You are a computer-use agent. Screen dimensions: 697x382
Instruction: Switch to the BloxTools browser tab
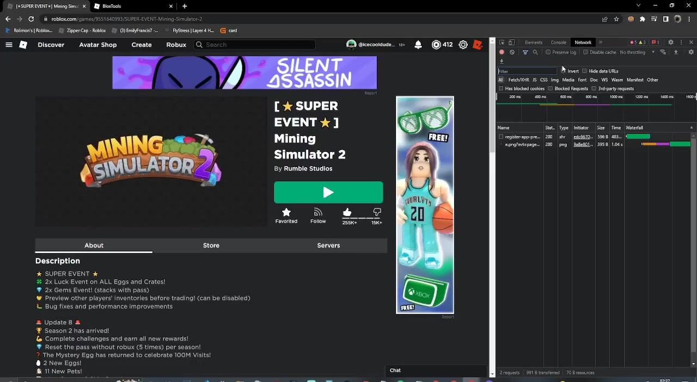coord(133,6)
